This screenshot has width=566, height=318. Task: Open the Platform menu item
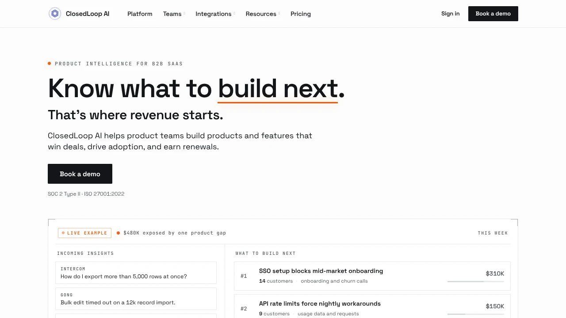[140, 14]
